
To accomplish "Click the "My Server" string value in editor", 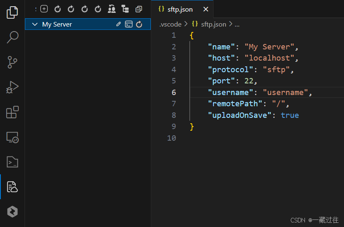I will pyautogui.click(x=269, y=47).
